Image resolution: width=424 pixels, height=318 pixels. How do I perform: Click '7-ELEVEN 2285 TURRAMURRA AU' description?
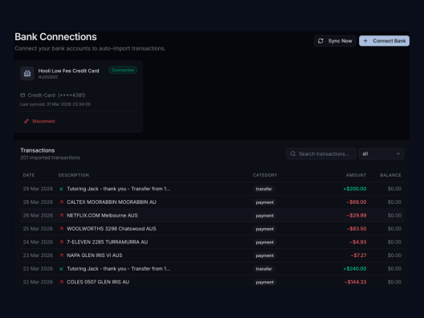point(108,242)
